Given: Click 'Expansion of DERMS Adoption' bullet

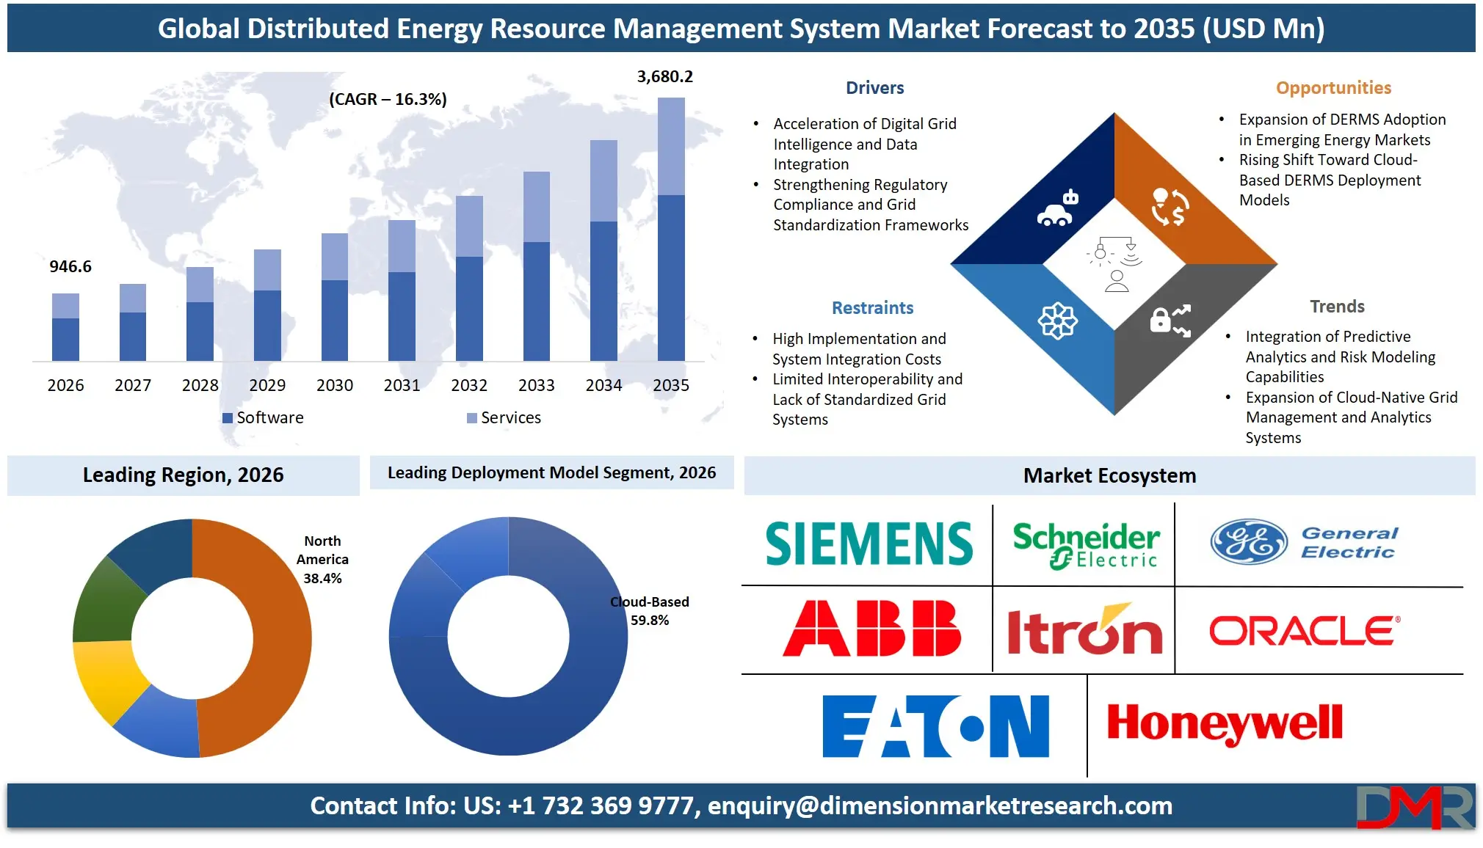Looking at the screenshot, I should pyautogui.click(x=1343, y=130).
